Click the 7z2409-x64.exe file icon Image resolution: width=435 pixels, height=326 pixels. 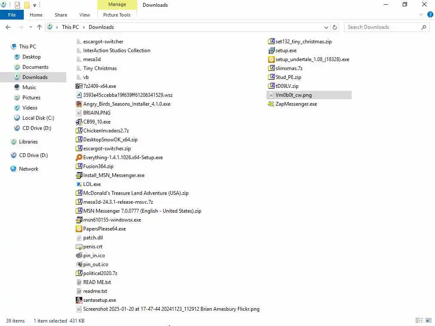point(79,86)
